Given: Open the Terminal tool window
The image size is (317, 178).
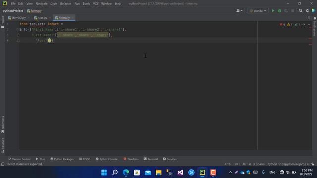Looking at the screenshot, I should tap(151, 159).
